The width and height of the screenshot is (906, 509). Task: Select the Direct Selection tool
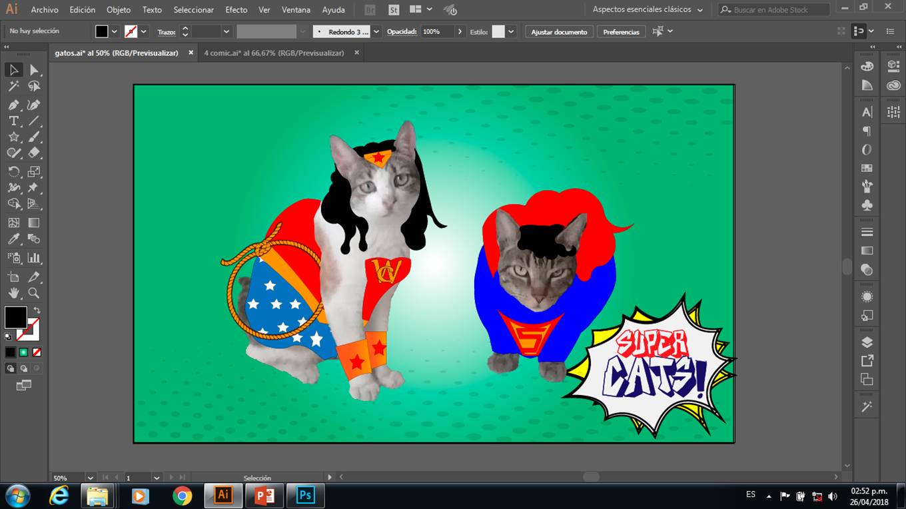coord(34,70)
